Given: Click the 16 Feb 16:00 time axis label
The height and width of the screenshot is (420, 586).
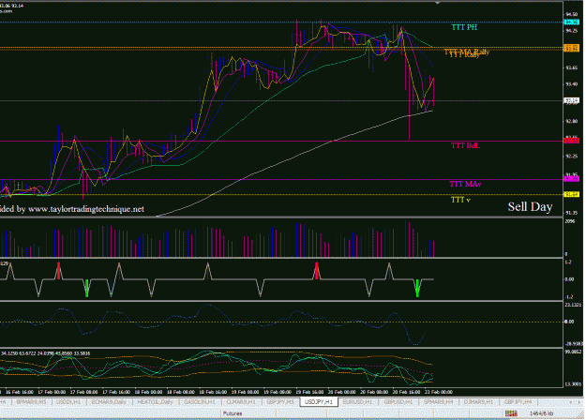Looking at the screenshot, I should click(x=20, y=392).
